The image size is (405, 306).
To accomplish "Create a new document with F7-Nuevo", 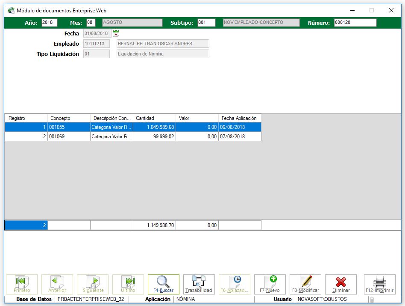I will pyautogui.click(x=270, y=284).
